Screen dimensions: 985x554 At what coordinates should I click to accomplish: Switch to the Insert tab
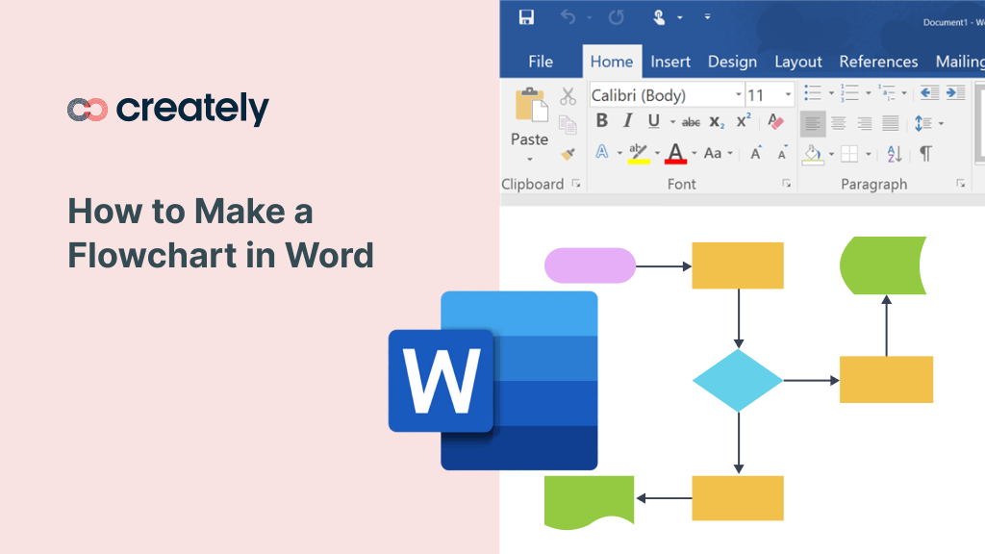click(670, 61)
